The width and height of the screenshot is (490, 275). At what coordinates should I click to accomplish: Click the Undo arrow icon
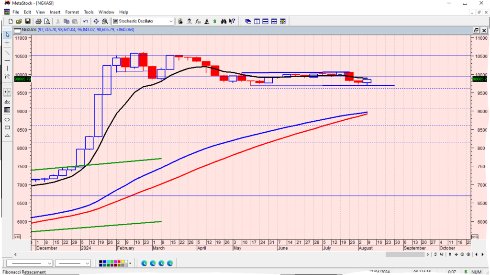coord(86,21)
